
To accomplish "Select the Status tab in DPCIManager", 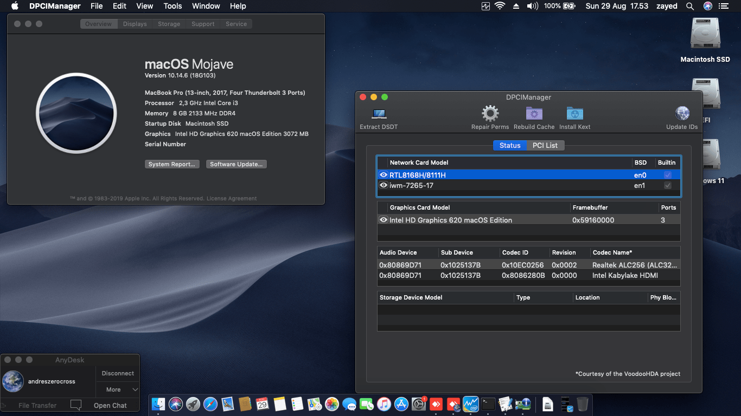I will pyautogui.click(x=510, y=145).
